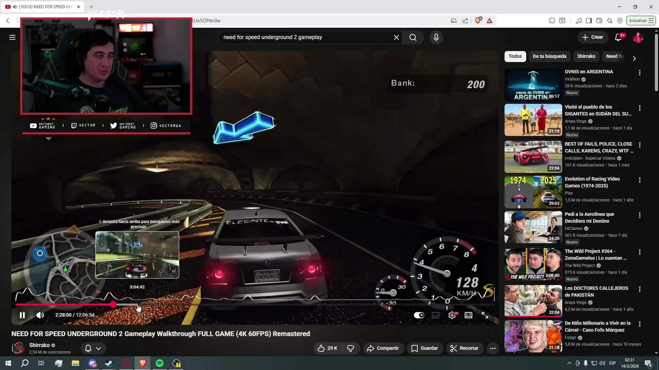Open options for 'Los DOCTORES CALLEJEROS' video
The width and height of the screenshot is (659, 370).
click(639, 289)
